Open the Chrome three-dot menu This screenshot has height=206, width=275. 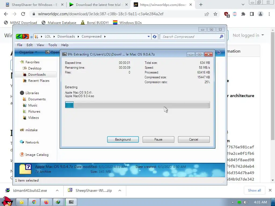tap(269, 14)
